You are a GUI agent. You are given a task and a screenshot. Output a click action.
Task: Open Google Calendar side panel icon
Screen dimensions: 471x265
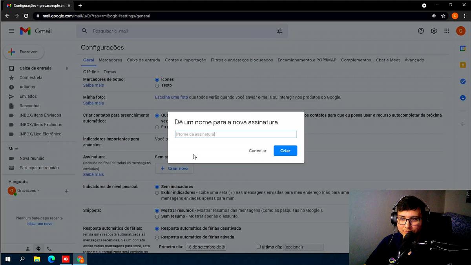[x=463, y=48]
